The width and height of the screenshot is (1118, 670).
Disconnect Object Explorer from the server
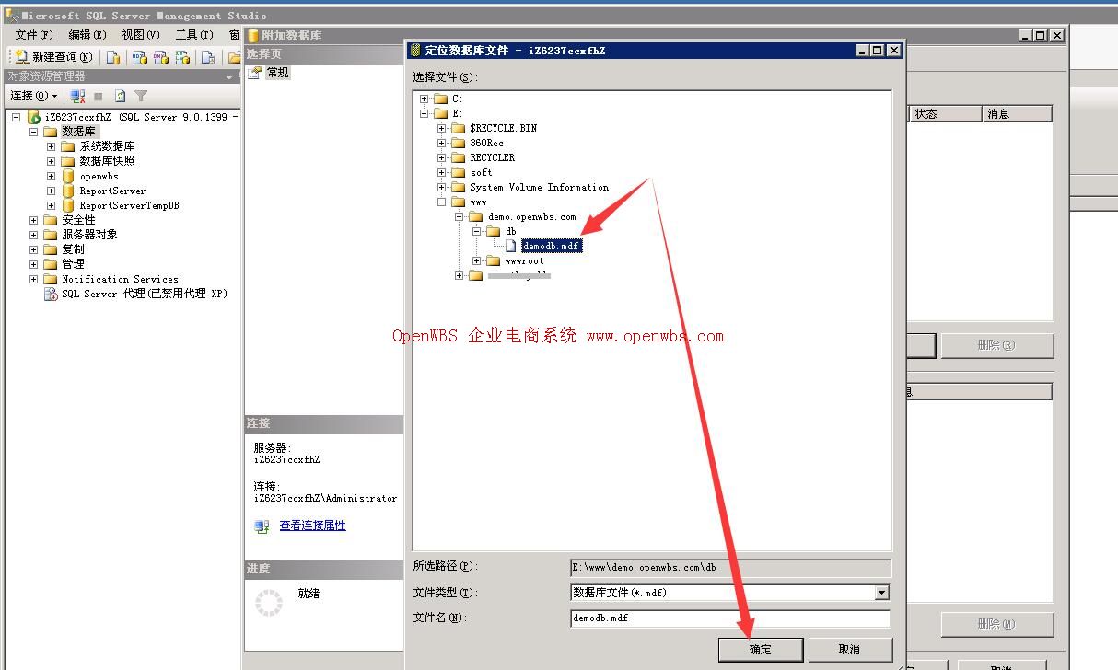pyautogui.click(x=78, y=95)
